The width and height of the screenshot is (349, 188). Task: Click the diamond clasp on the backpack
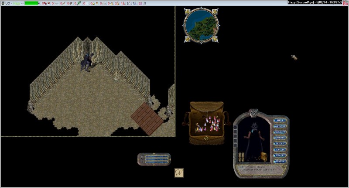coord(206,138)
